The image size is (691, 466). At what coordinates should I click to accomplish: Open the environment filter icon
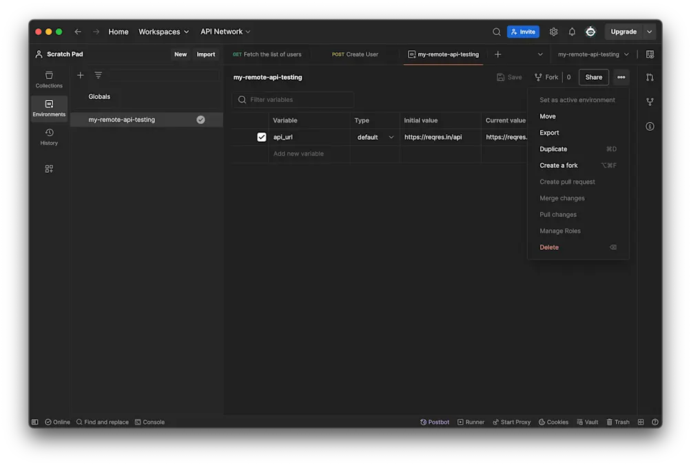click(x=98, y=74)
